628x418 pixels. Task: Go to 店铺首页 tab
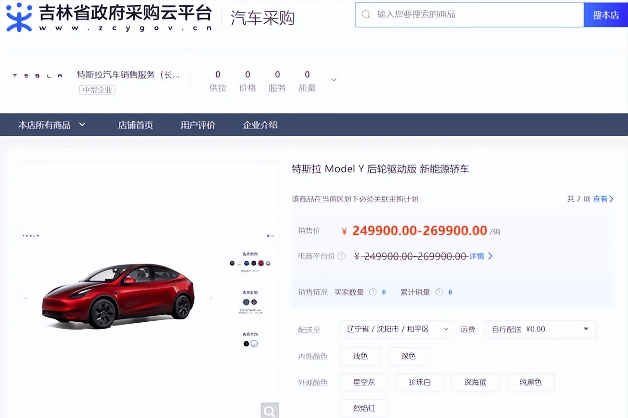pos(135,125)
